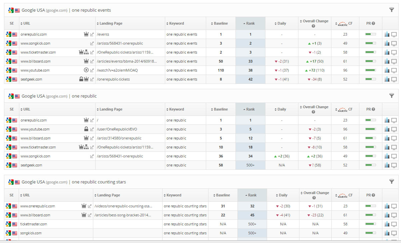401x243 pixels.
Task: Click the sitemap icon beside www.ticketmaster.com in events table
Action: (x=86, y=52)
